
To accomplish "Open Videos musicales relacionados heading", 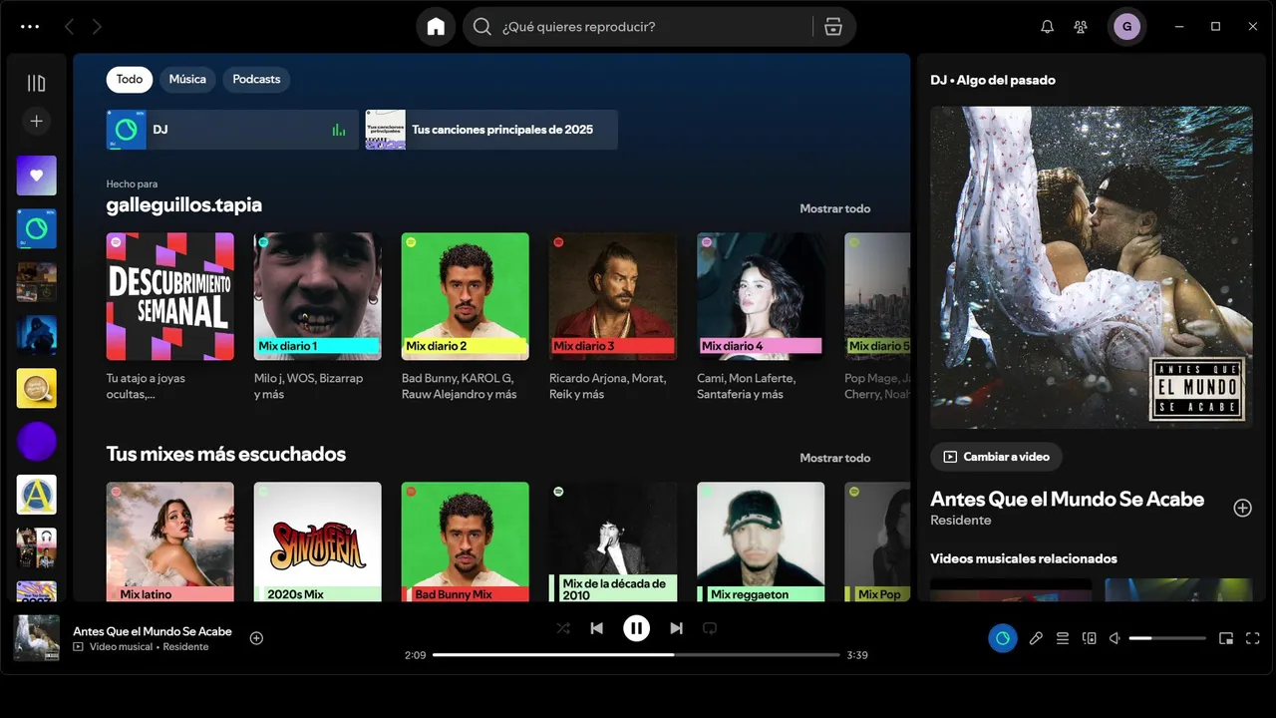I will tap(1024, 558).
